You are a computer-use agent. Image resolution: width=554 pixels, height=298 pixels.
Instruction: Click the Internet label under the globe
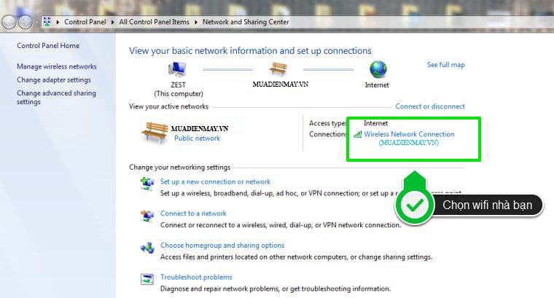pos(377,85)
